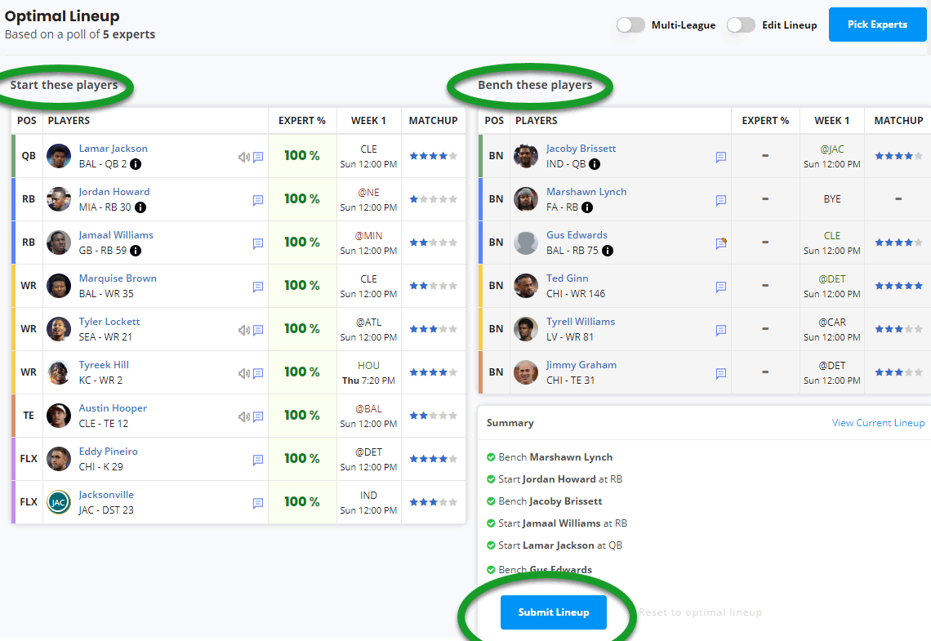Open Jamaal Williams player link
This screenshot has height=641, width=931.
(x=116, y=235)
